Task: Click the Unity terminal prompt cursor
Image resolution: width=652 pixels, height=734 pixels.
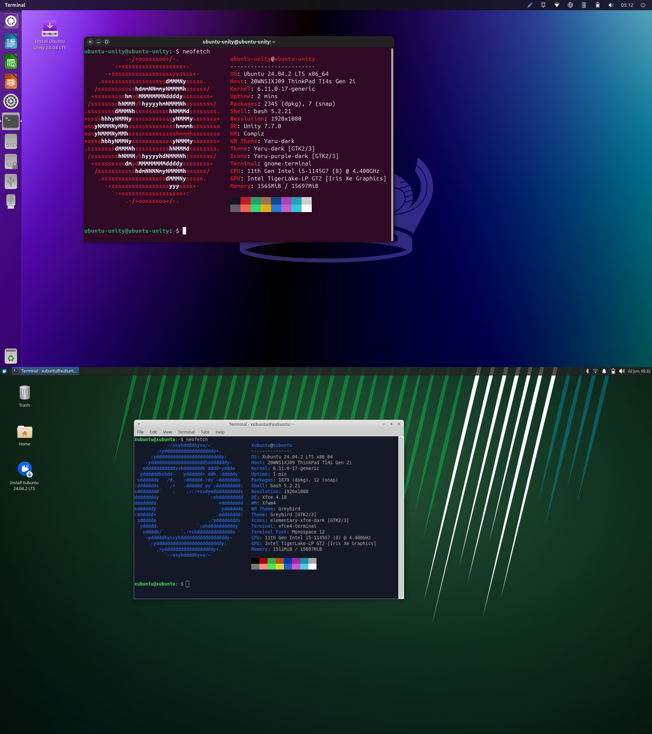Action: 184,231
